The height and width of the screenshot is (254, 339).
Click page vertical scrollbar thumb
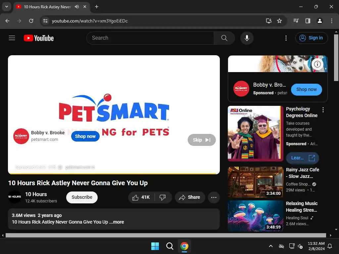point(336,57)
